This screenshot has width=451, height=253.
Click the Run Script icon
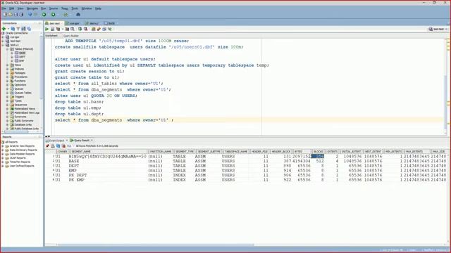coord(52,29)
